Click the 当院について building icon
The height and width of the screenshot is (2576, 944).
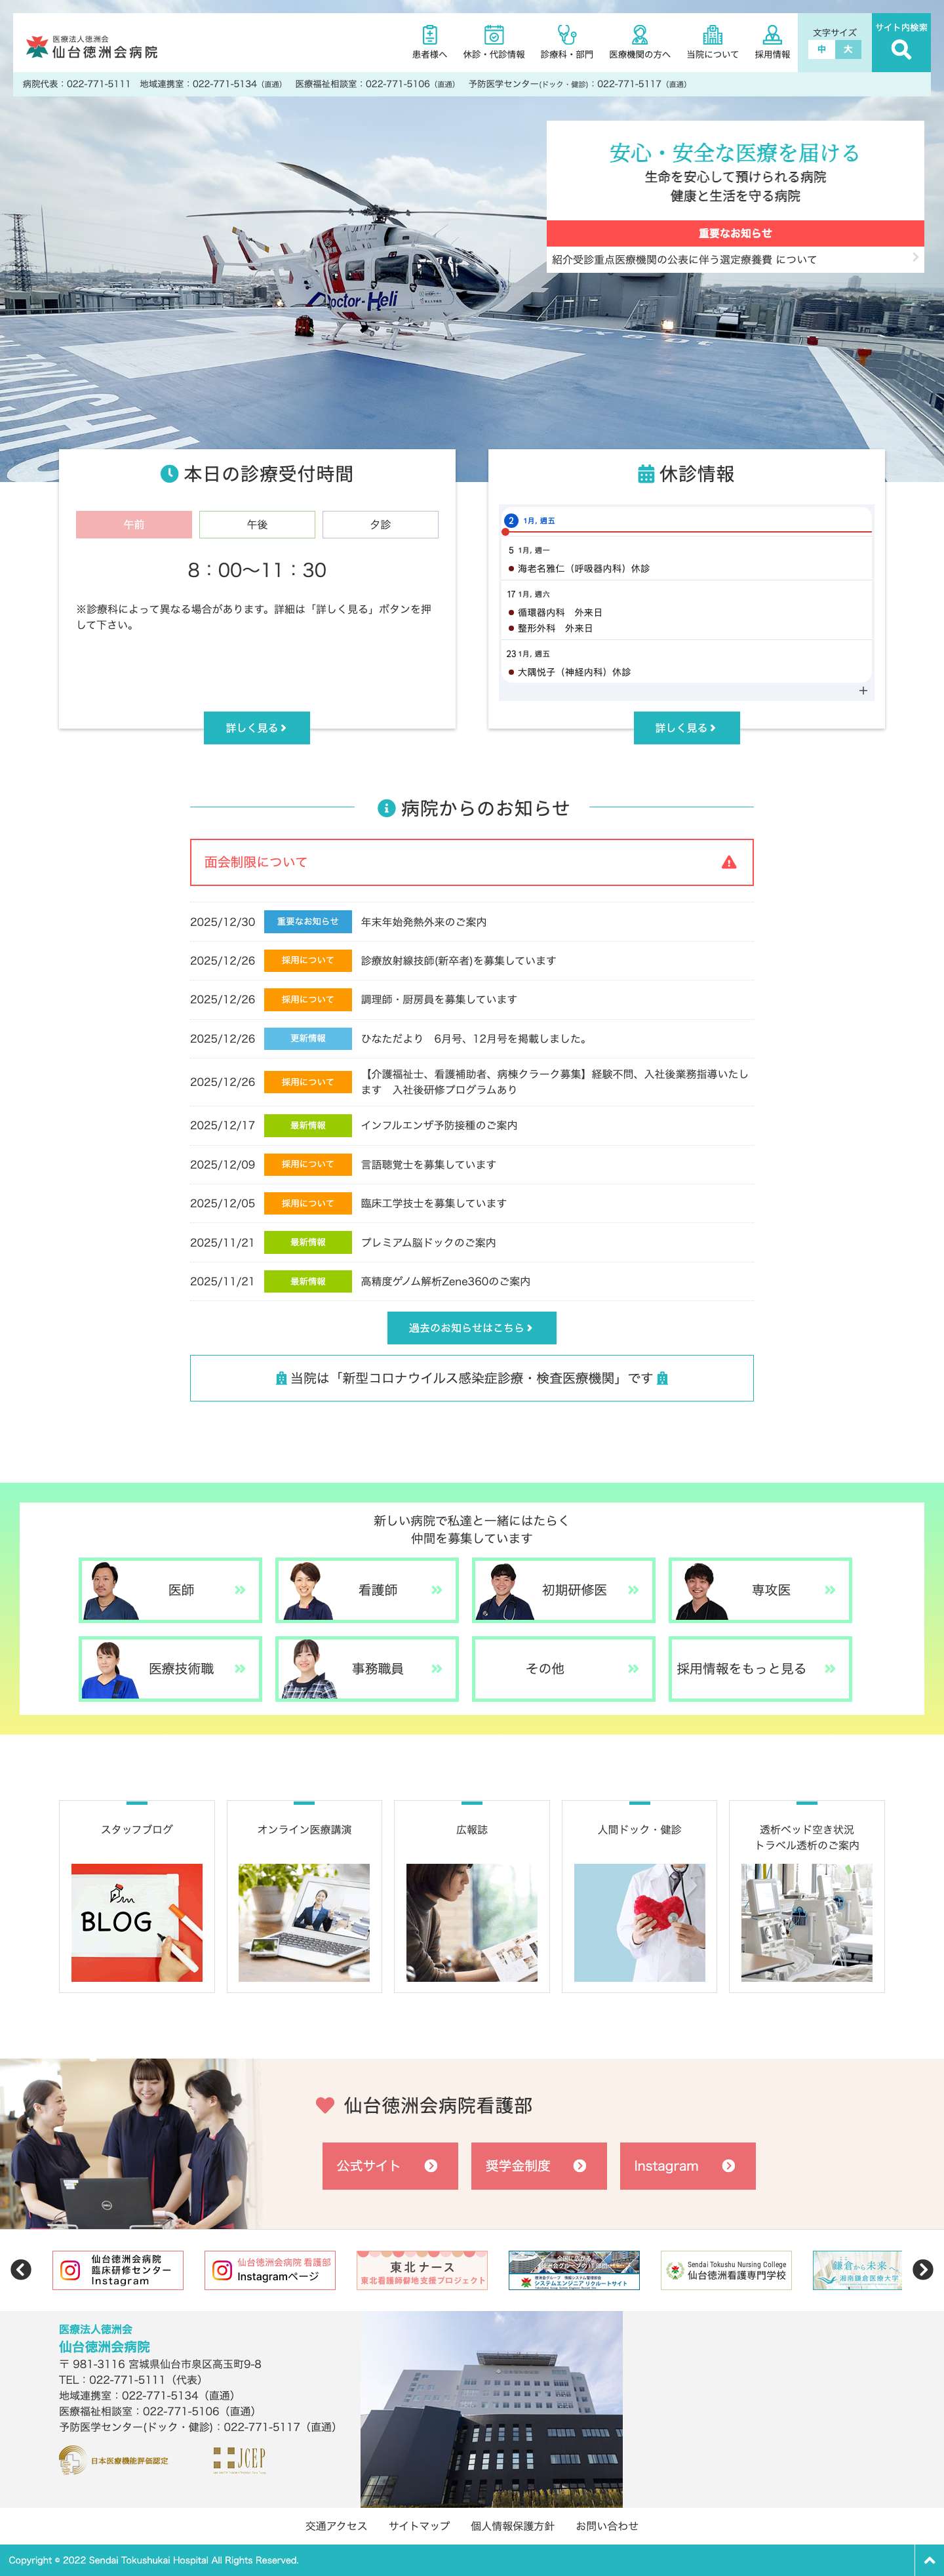click(x=712, y=42)
